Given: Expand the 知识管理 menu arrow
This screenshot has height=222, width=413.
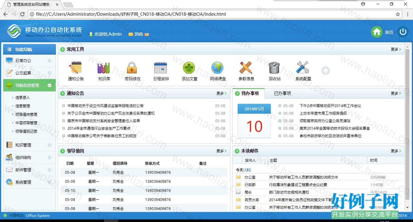Looking at the screenshot, I should pyautogui.click(x=50, y=145).
